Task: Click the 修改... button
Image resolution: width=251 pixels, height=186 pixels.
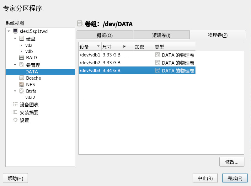Action: (232, 162)
